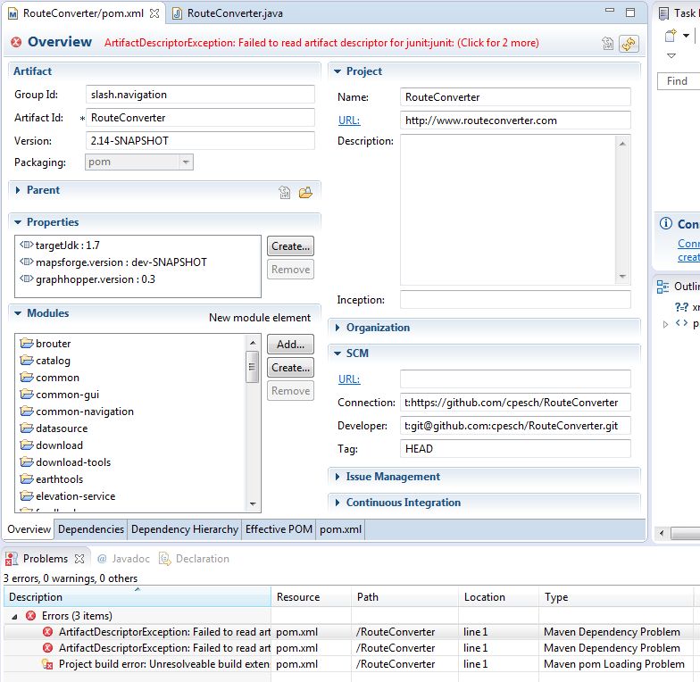700x682 pixels.
Task: Select the mapsforge.version property icon
Action: click(x=27, y=262)
